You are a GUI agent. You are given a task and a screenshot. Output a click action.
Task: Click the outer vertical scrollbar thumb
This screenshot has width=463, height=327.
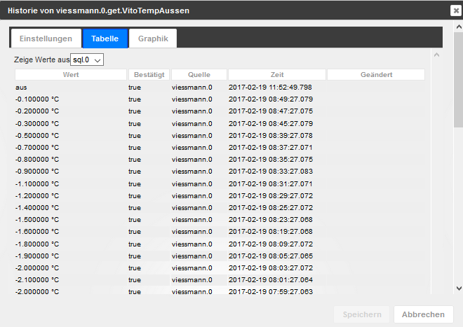(x=459, y=80)
